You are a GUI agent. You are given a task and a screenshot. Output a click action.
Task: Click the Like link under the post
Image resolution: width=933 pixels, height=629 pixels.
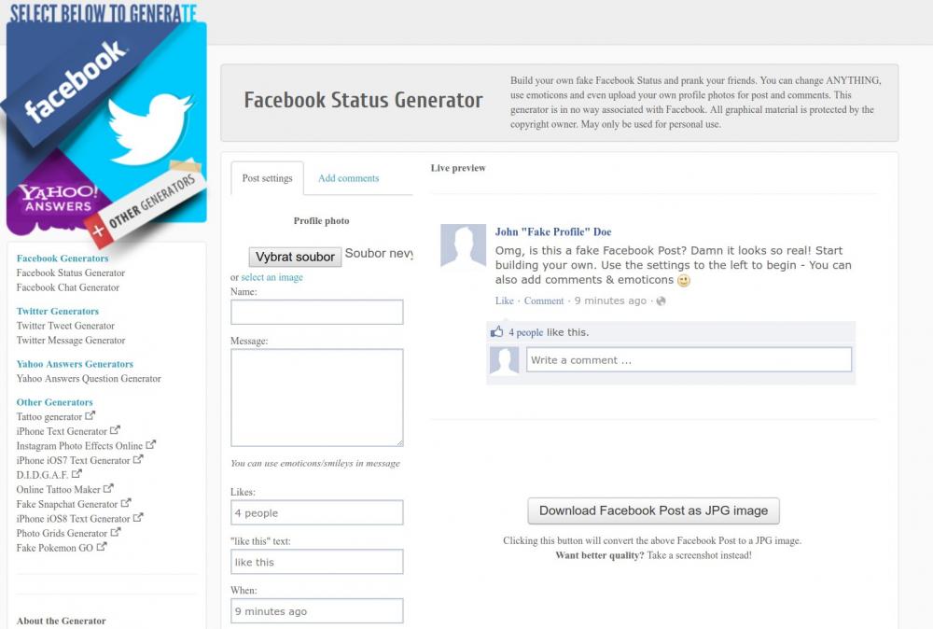(x=504, y=301)
